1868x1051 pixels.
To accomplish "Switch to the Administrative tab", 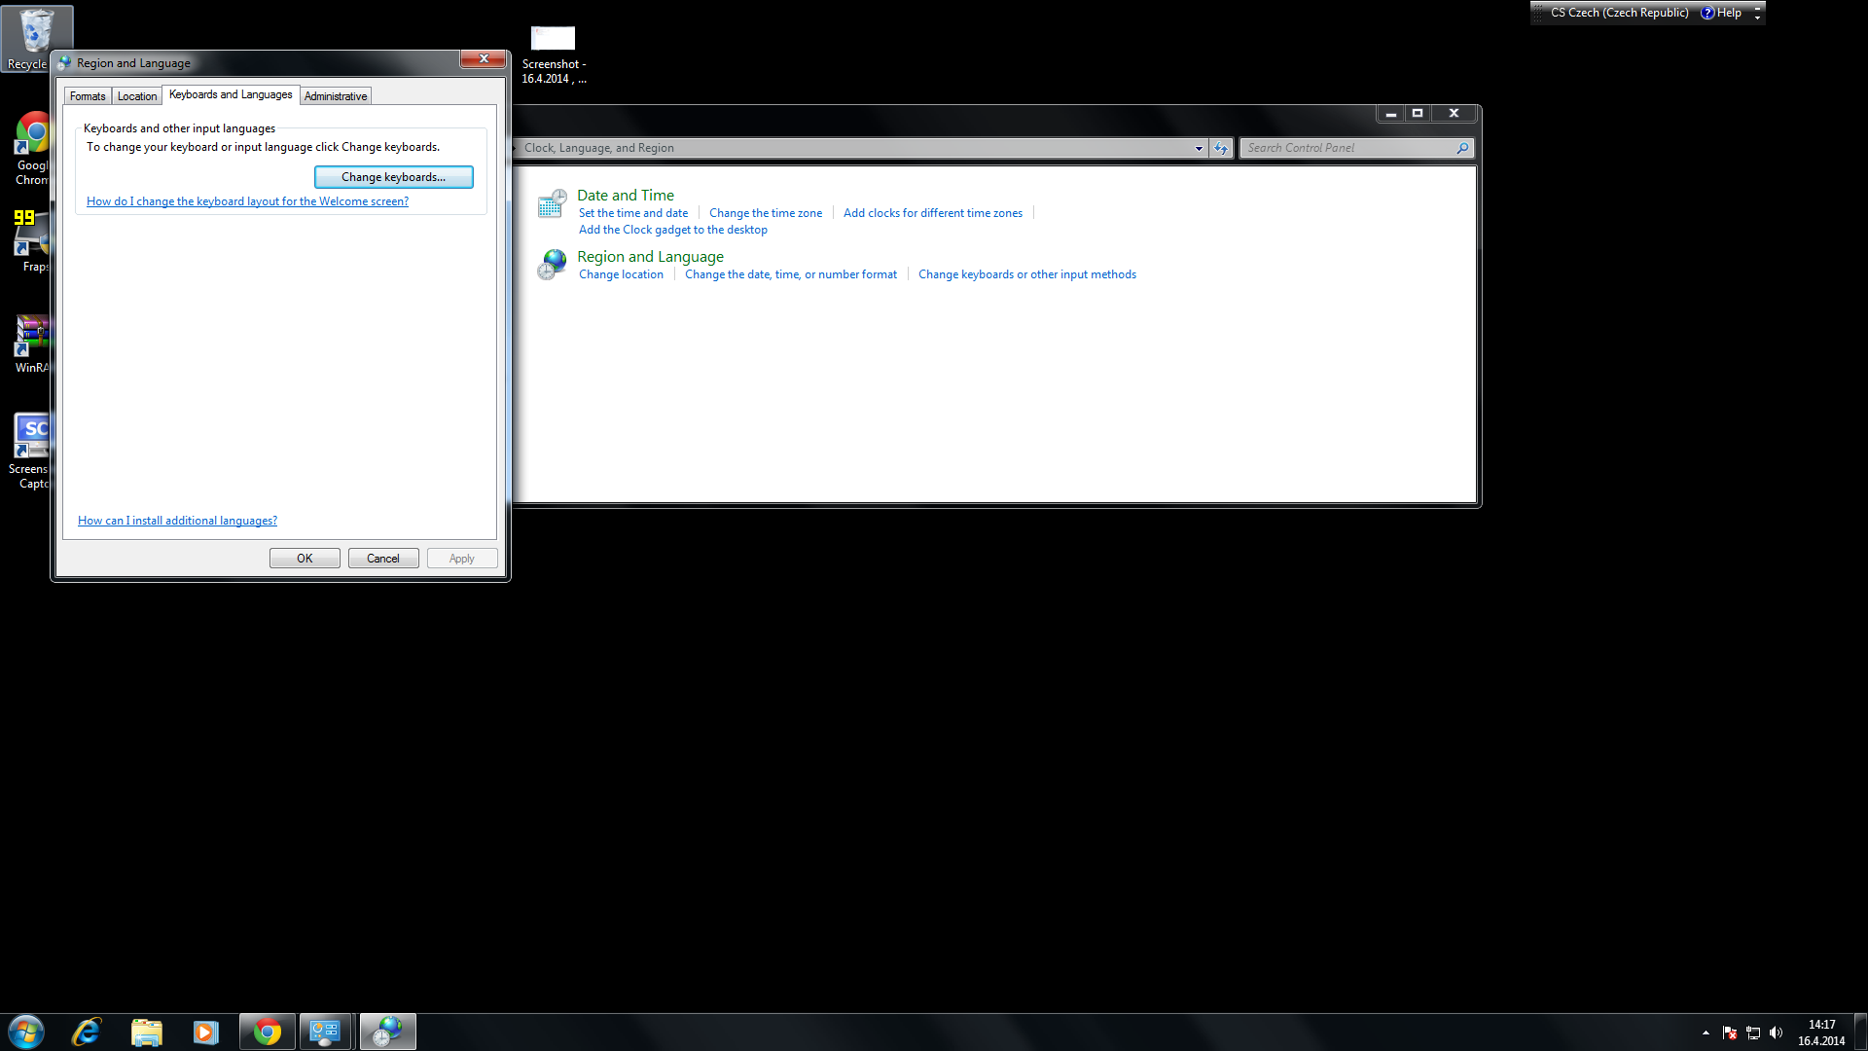I will coord(336,96).
